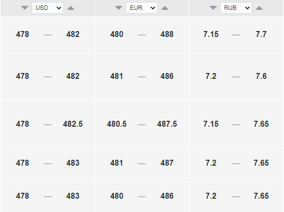Select RUB sell rate 7.65 beside 7.15
This screenshot has height=212, width=284.
[261, 124]
